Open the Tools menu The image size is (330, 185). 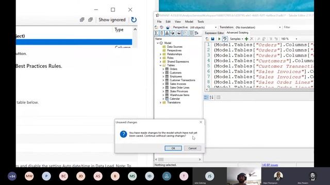pos(201,22)
